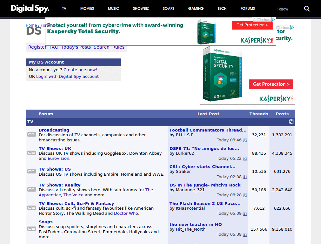Click the Digital Spy logo
Viewport: 325px width, 244px height.
point(30,9)
